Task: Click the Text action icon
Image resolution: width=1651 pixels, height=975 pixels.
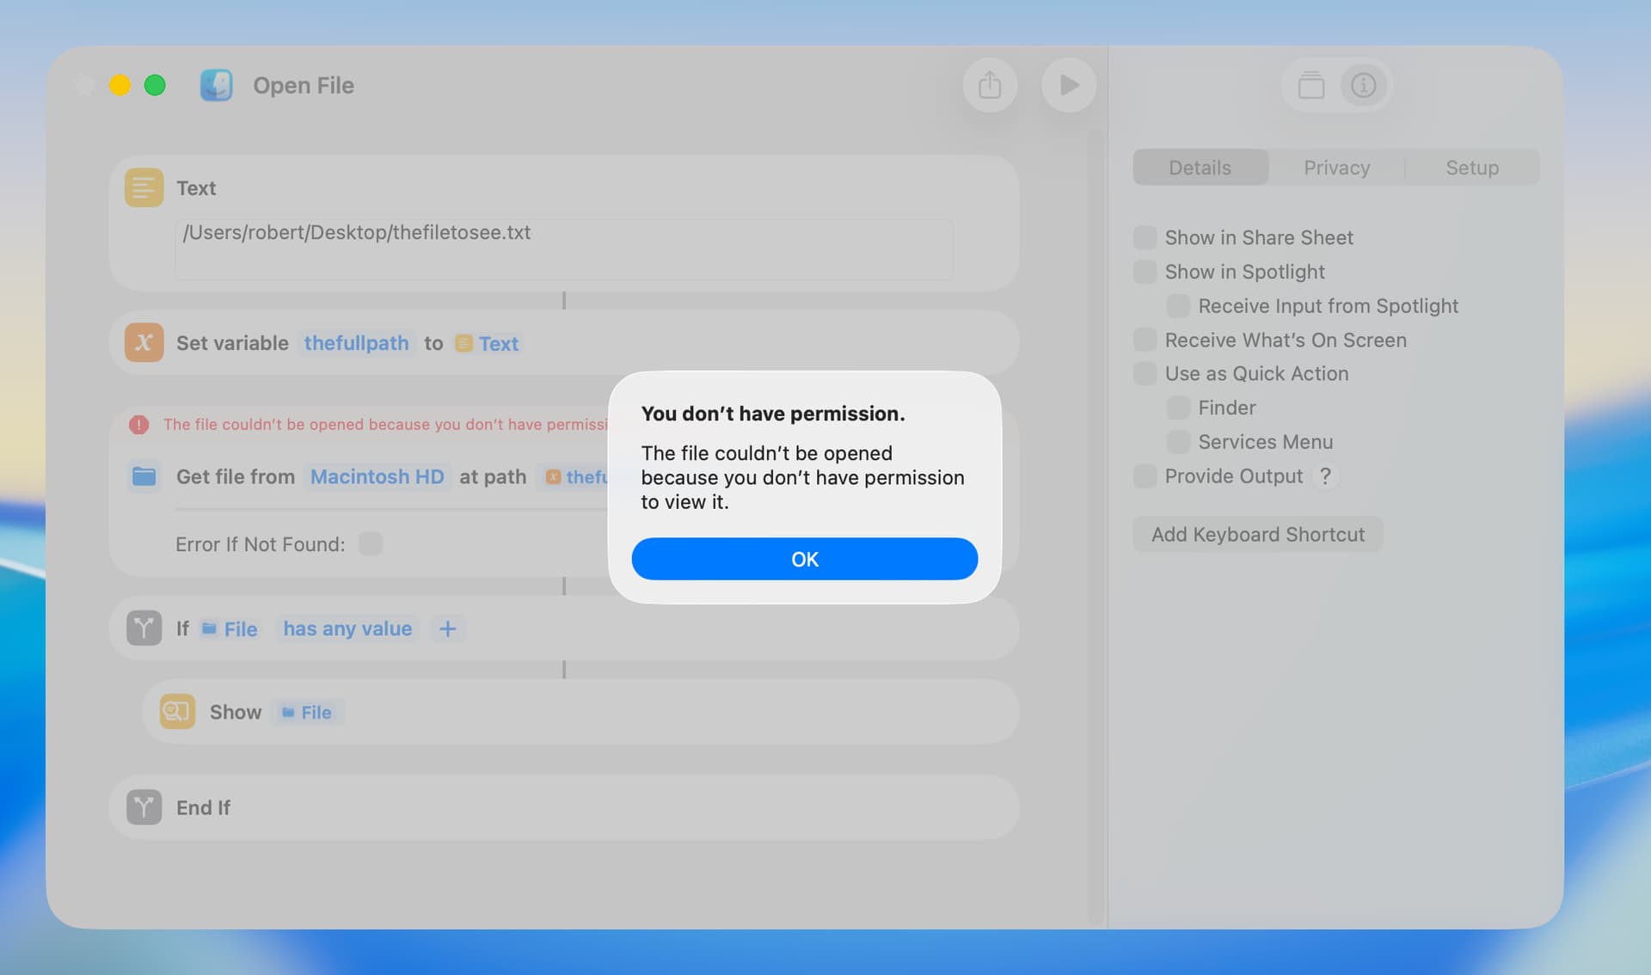Action: [144, 187]
